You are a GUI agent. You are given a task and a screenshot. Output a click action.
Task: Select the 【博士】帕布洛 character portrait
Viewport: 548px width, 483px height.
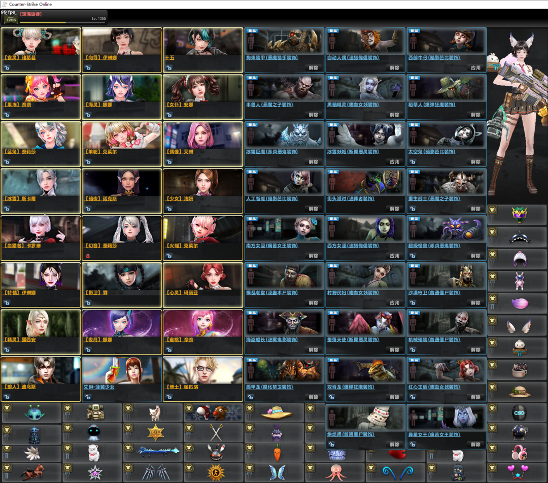click(x=202, y=370)
